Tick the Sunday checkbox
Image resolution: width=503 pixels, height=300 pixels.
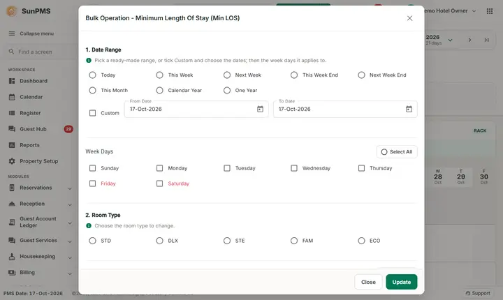click(x=92, y=168)
